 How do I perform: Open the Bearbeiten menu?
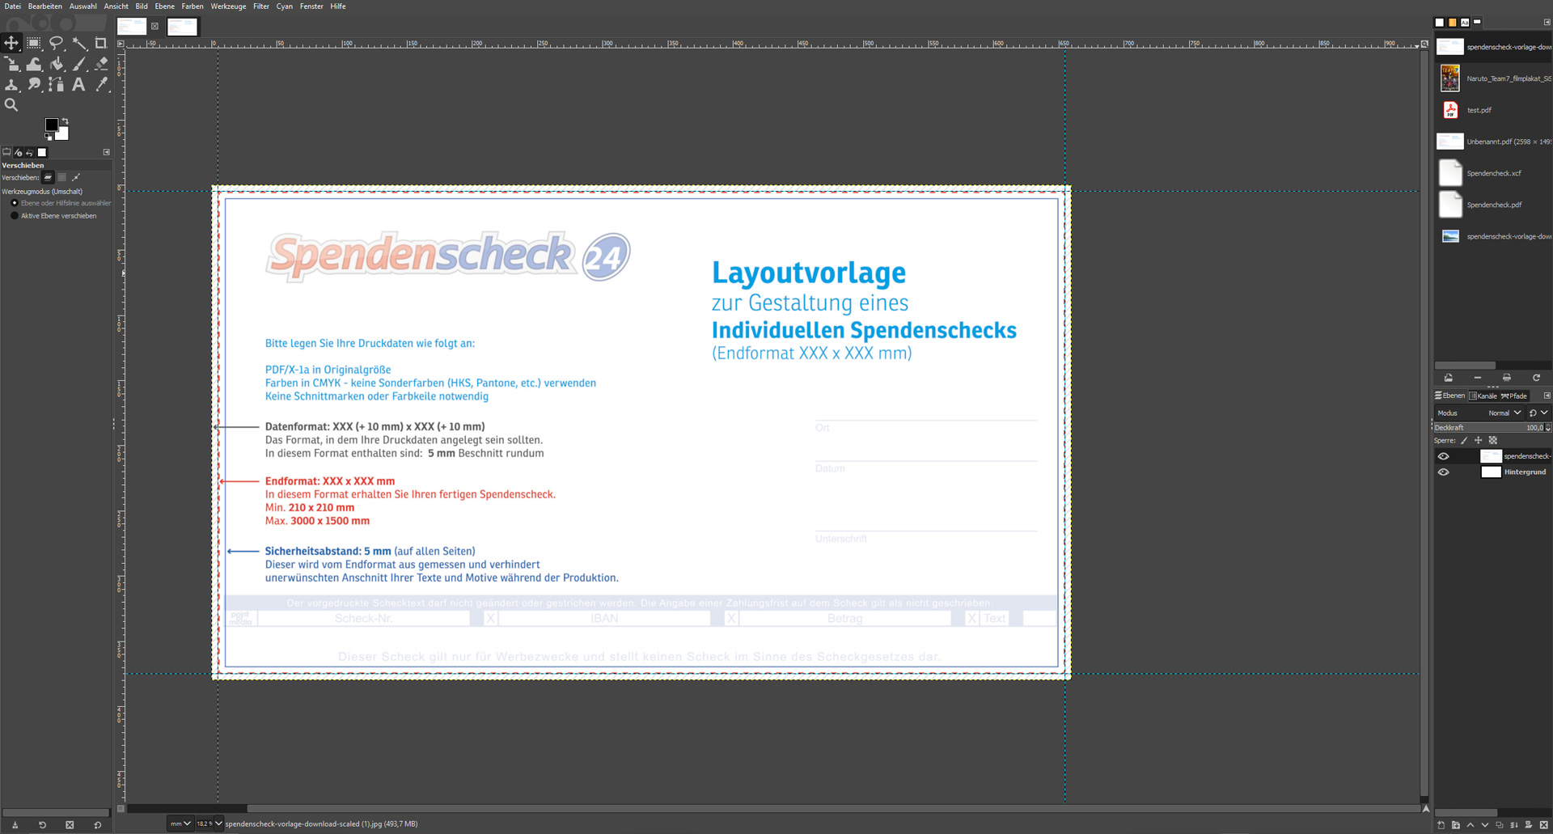(45, 6)
